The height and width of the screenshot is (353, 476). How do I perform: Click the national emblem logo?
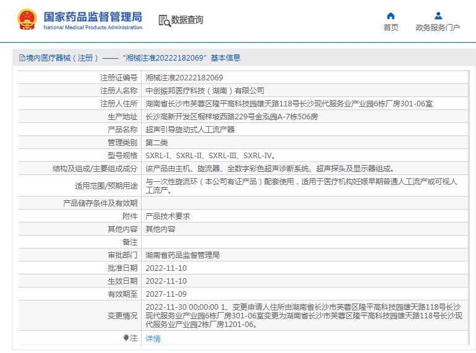(x=27, y=19)
